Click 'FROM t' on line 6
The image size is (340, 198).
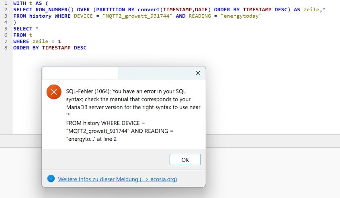click(23, 35)
